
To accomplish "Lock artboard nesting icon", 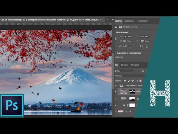I will click(136, 81).
